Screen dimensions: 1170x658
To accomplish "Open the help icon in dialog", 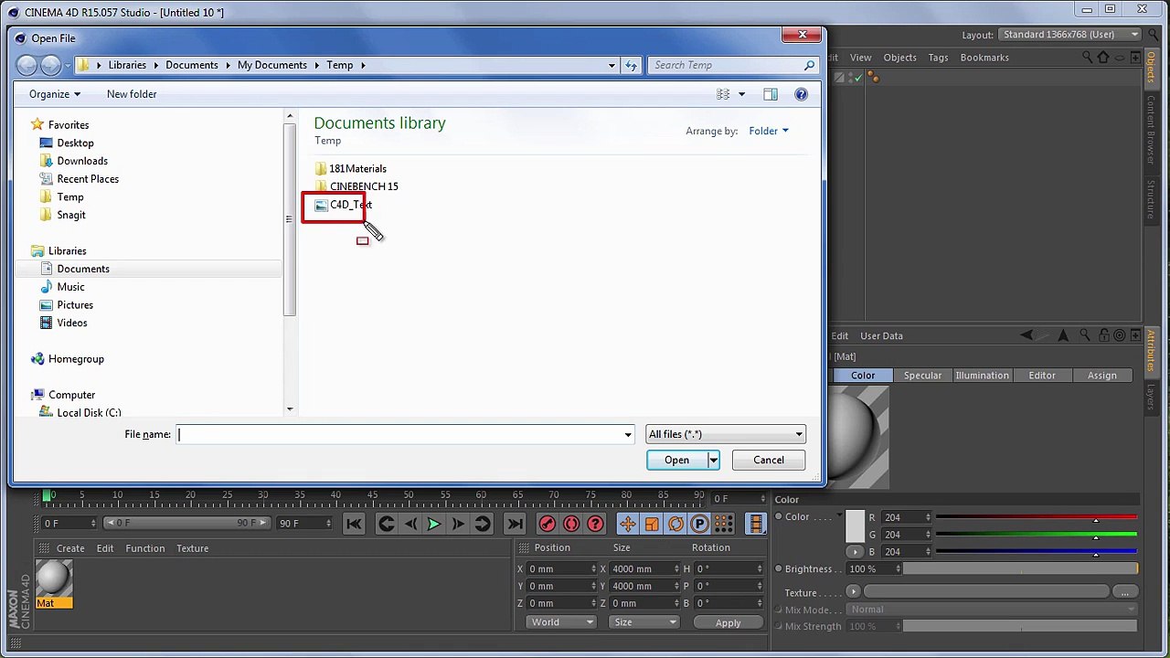I will pos(801,94).
